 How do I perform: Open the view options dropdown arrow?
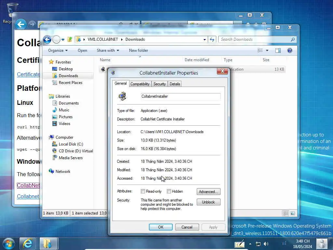(x=267, y=50)
